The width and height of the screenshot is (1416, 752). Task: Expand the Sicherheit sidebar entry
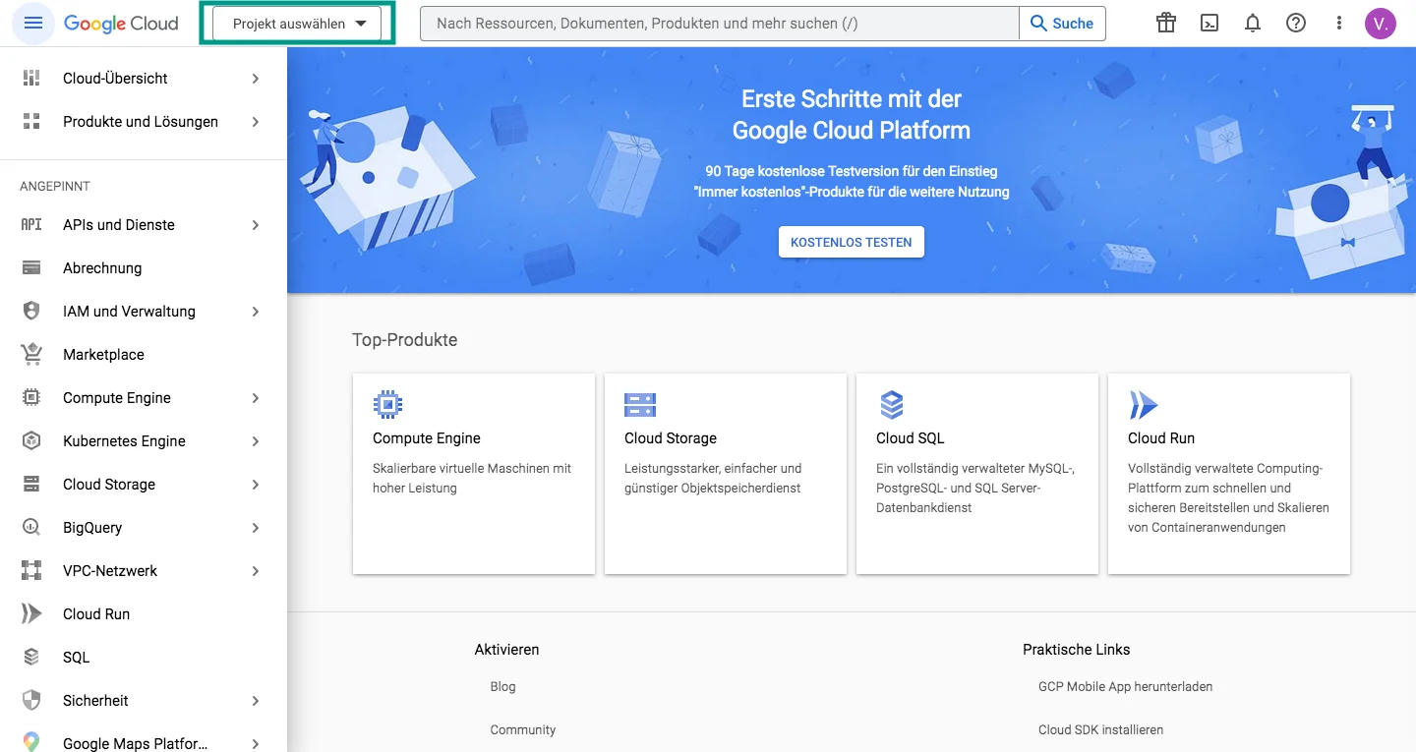click(255, 700)
